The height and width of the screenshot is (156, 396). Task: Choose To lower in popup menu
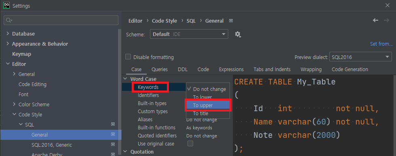click(x=208, y=97)
